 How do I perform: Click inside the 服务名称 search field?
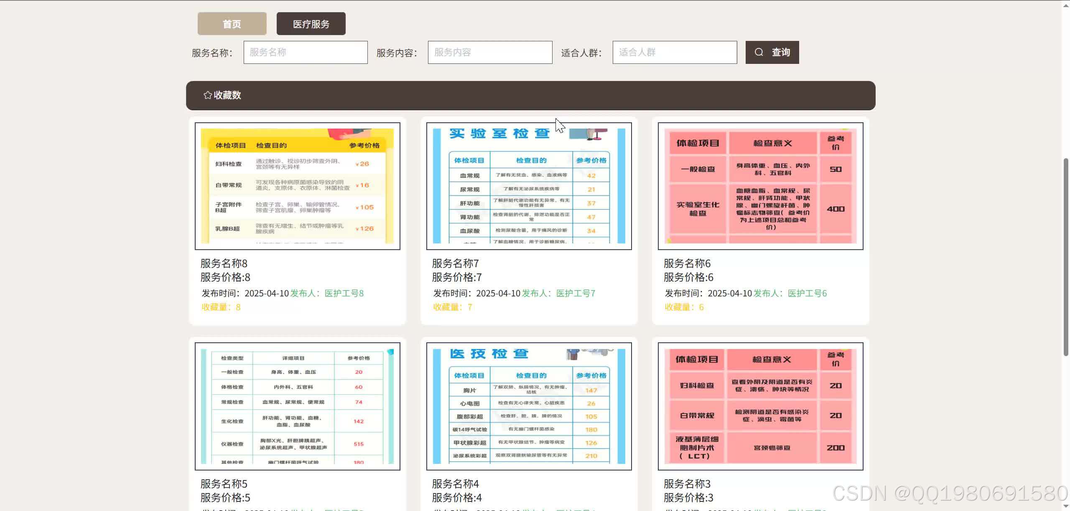[x=306, y=52]
